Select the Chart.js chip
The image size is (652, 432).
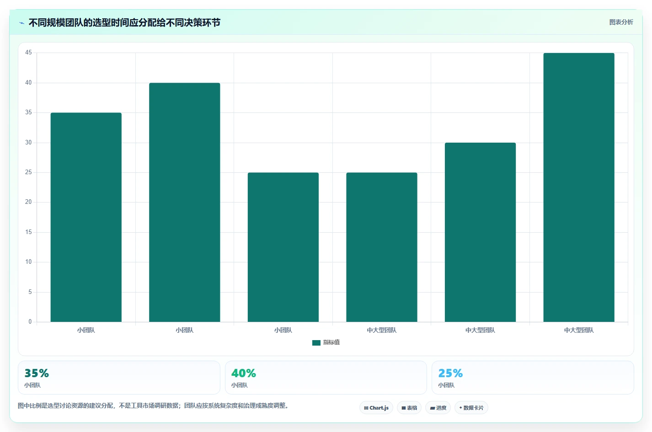[376, 408]
